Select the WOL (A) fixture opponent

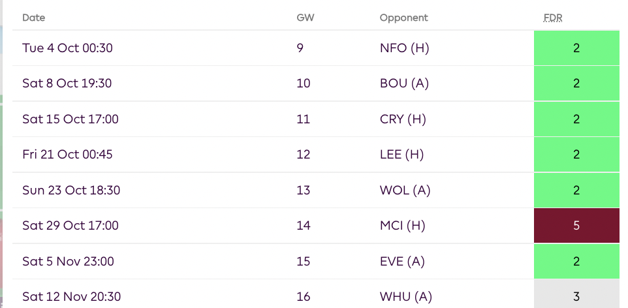tap(405, 190)
